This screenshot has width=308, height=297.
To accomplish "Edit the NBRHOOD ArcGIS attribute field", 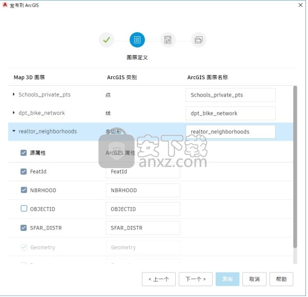I will (143, 190).
